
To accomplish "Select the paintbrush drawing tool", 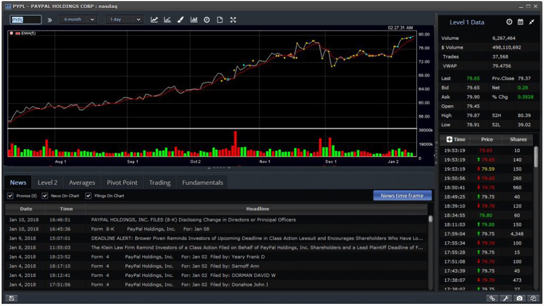I will click(x=181, y=20).
